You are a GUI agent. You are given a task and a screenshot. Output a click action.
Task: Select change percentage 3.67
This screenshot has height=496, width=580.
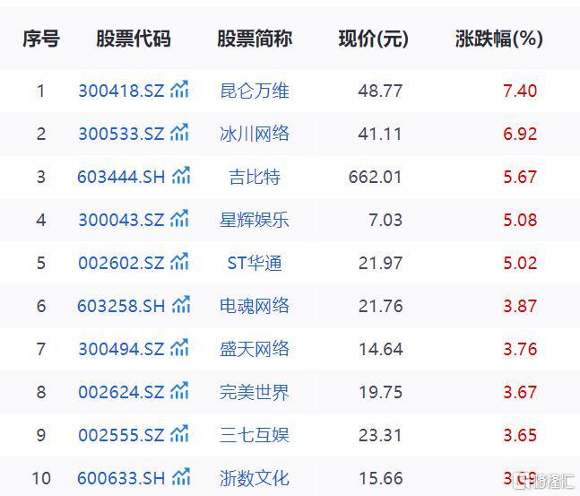point(520,392)
